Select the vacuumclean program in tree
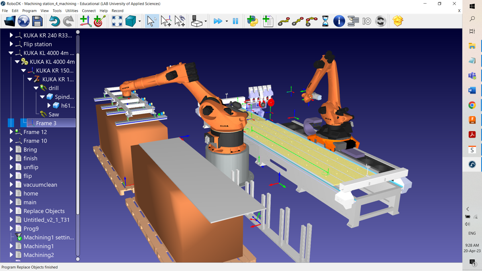Image resolution: width=482 pixels, height=271 pixels. (40, 185)
